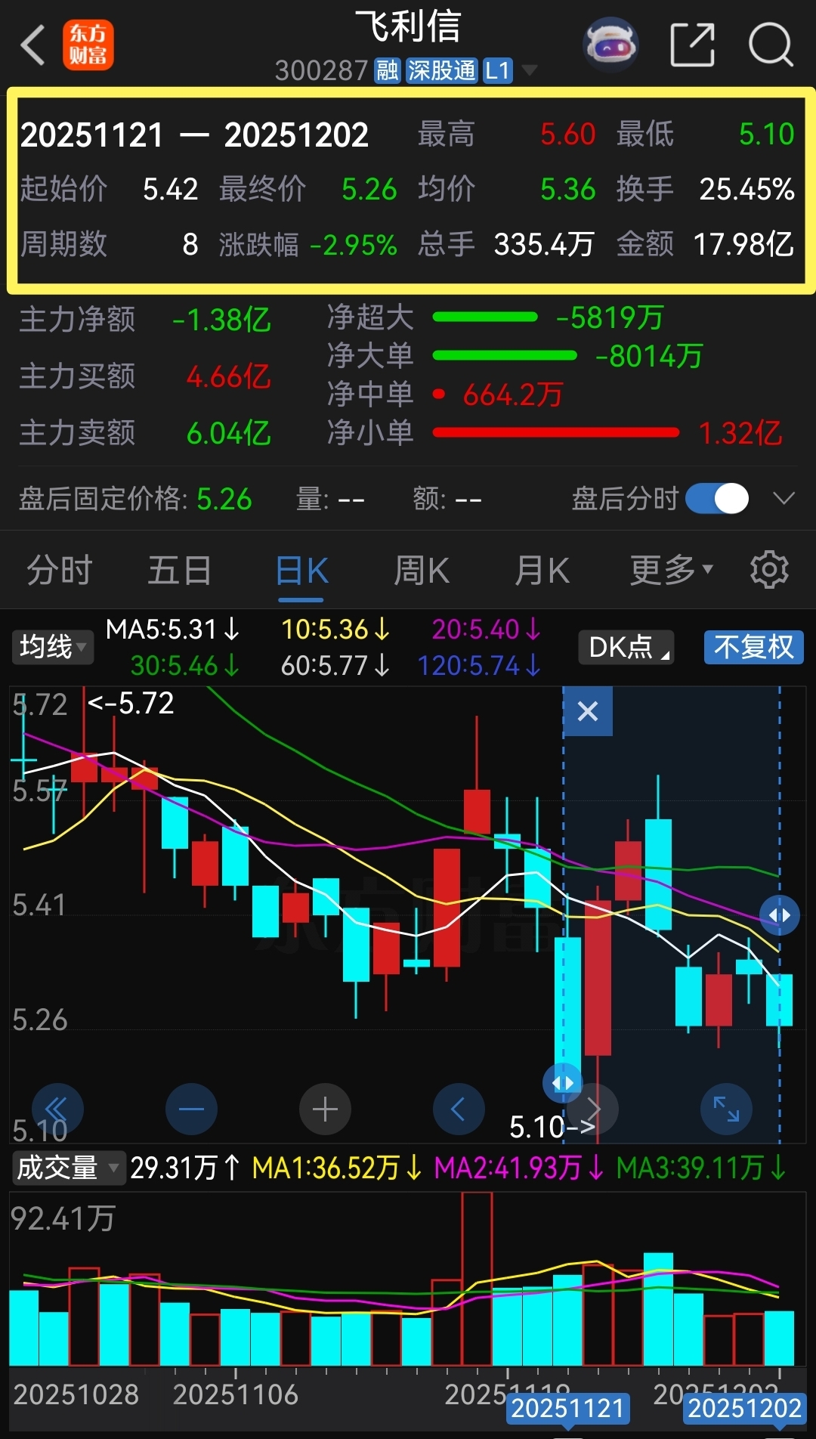
Task: Open the robot assistant avatar icon
Action: point(610,45)
